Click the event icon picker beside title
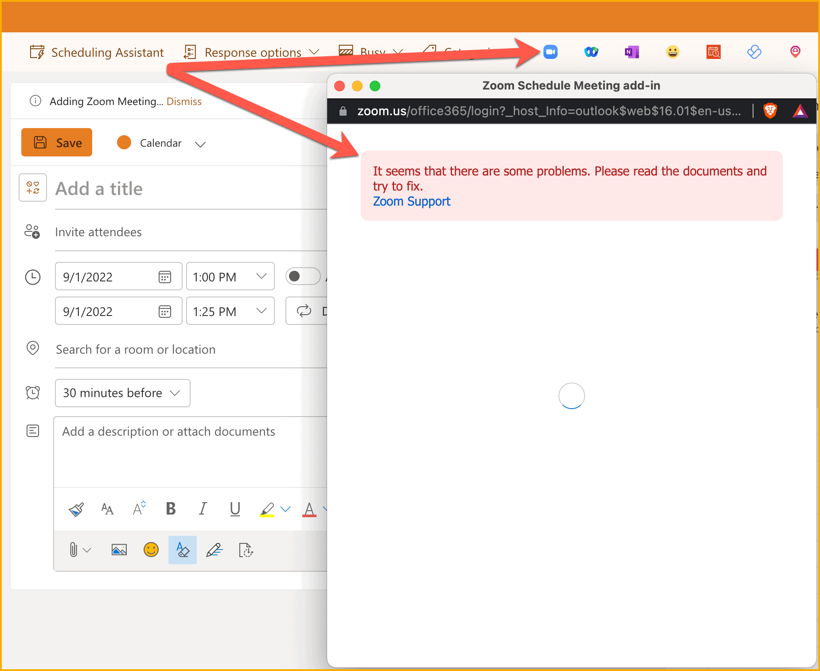 point(33,187)
